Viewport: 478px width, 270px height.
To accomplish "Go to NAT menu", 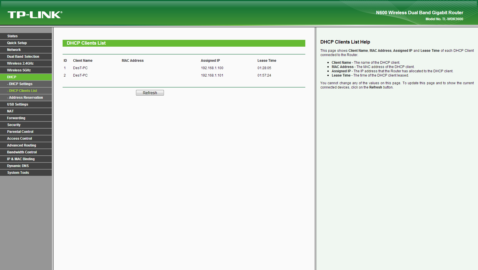I will tap(26, 111).
